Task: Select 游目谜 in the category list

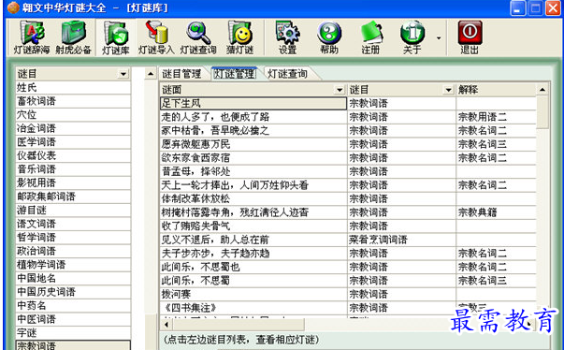Action: coord(73,210)
